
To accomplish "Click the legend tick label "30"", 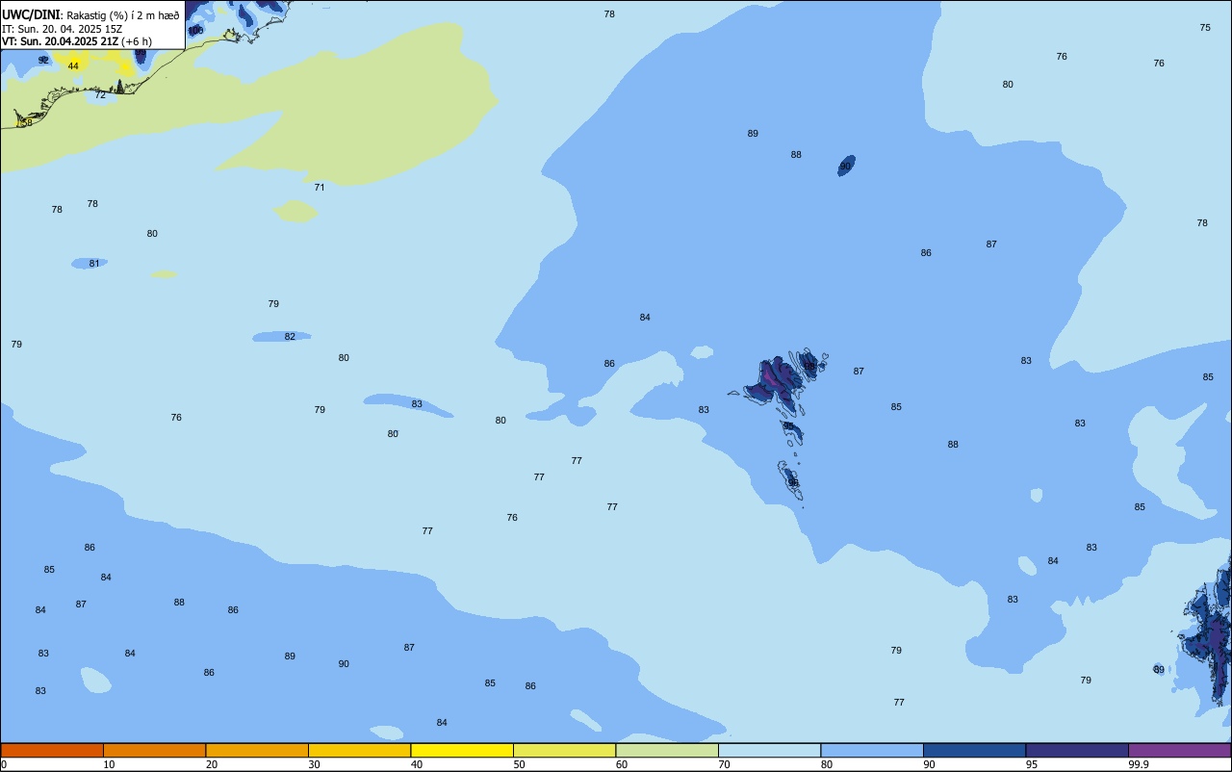I will (314, 764).
